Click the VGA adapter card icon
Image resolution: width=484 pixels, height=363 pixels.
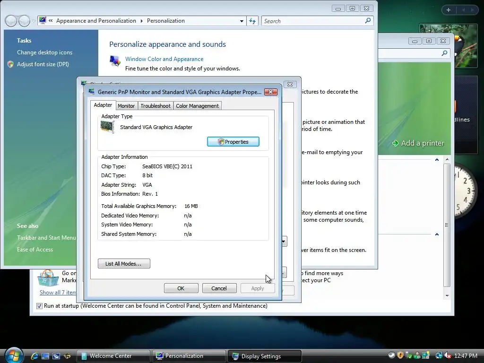(107, 127)
